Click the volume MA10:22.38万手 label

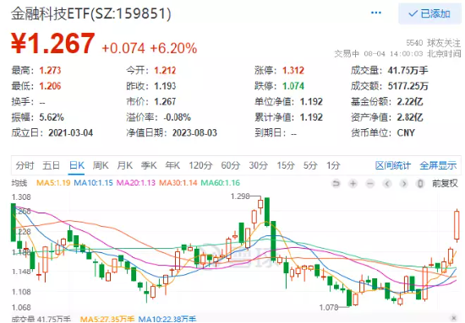pyautogui.click(x=167, y=319)
